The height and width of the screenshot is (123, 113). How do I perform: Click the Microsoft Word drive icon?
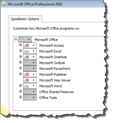tap(26, 86)
